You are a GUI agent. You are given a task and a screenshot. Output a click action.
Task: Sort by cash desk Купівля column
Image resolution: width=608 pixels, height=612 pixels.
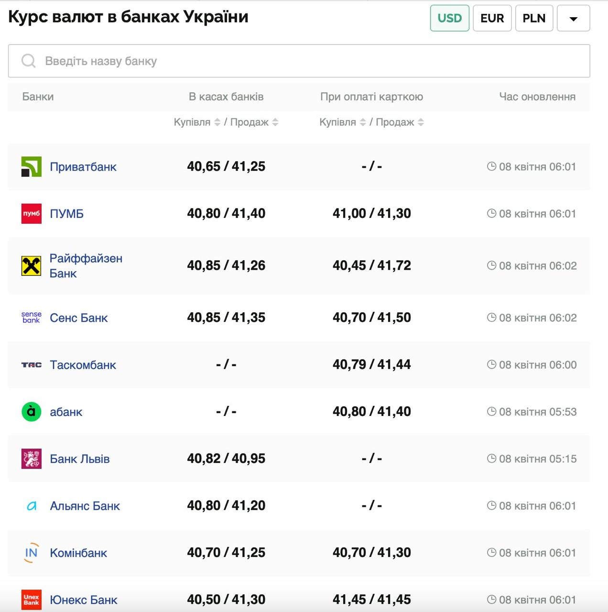217,122
